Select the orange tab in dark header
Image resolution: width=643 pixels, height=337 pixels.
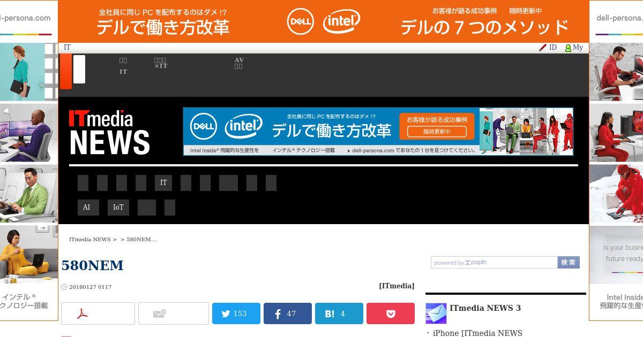[x=66, y=71]
